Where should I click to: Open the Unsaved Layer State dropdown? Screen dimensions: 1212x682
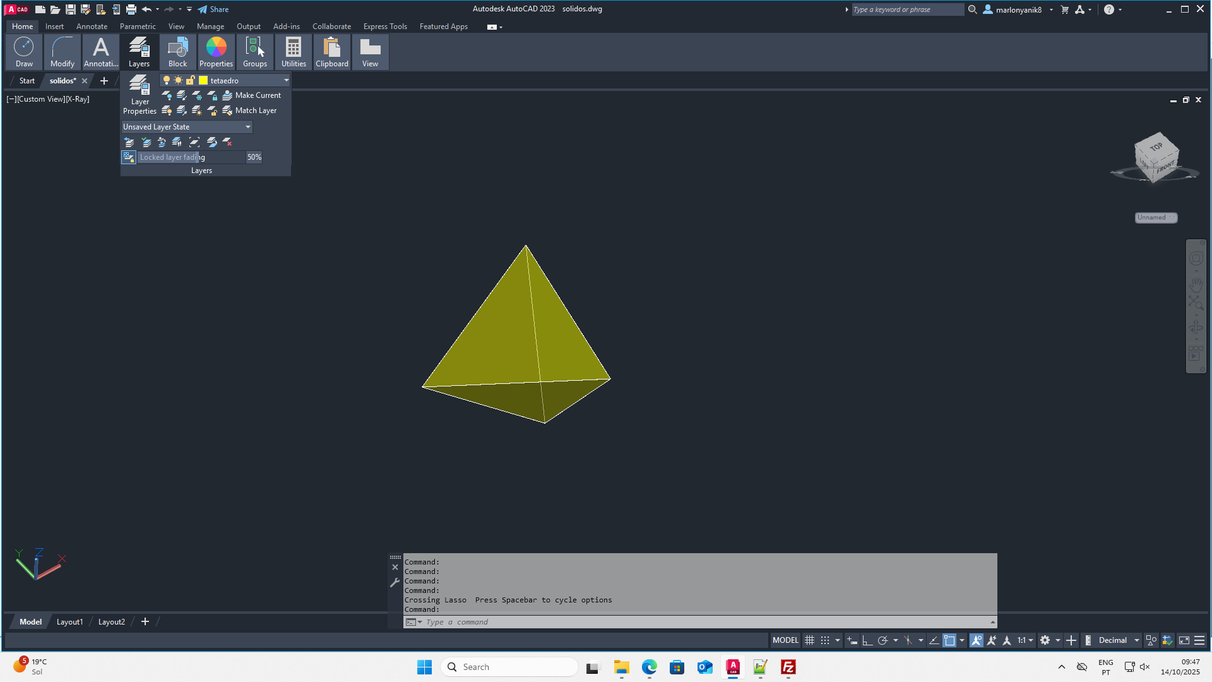[x=247, y=127]
